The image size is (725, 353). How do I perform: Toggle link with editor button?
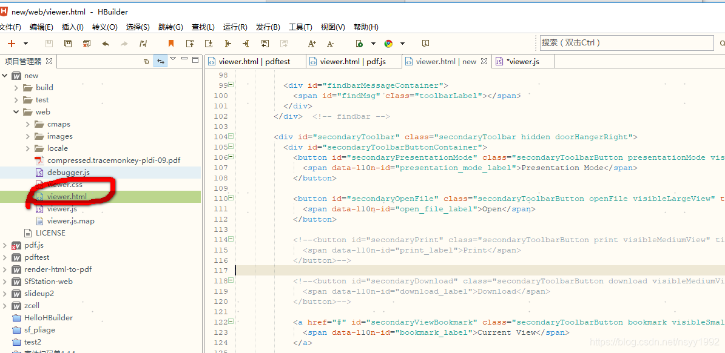click(160, 61)
